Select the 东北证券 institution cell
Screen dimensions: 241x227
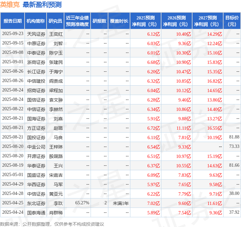(x=36, y=203)
